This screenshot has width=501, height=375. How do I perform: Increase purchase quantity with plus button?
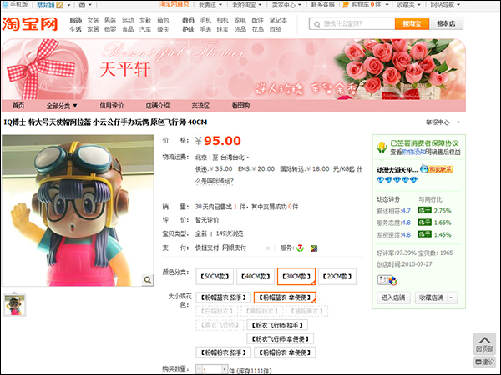225,370
